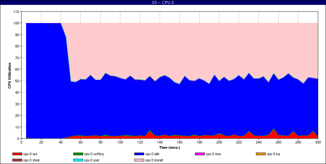Click the brown cpu 0 steal legend swatch
The height and width of the screenshot is (164, 326).
(17, 160)
